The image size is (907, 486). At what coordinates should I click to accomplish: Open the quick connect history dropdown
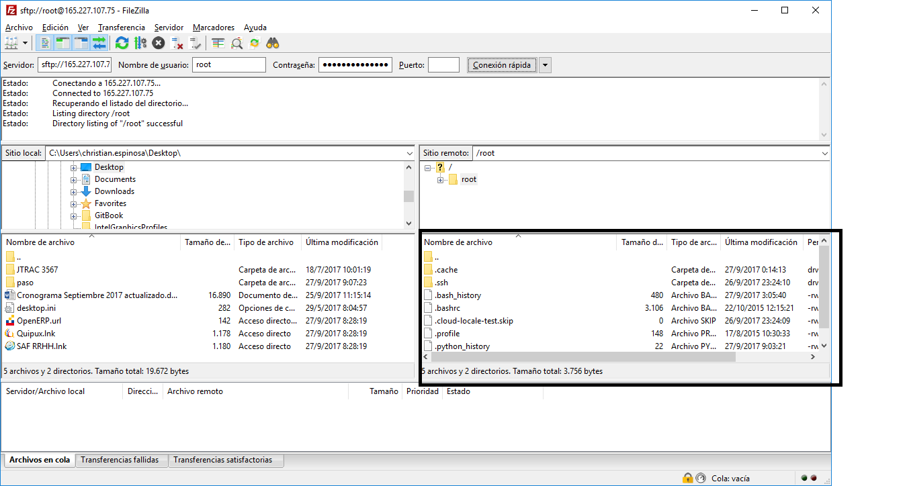tap(545, 65)
